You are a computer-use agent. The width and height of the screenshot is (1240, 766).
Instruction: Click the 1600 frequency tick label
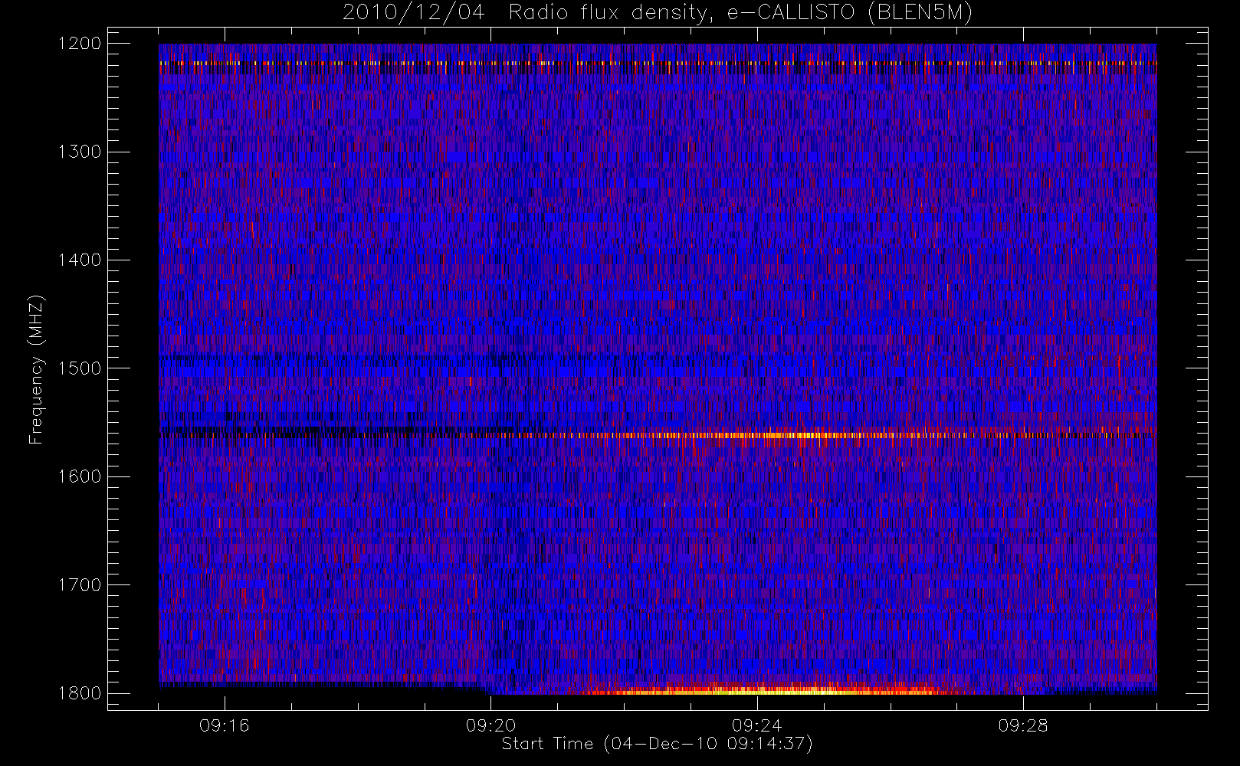coord(80,476)
